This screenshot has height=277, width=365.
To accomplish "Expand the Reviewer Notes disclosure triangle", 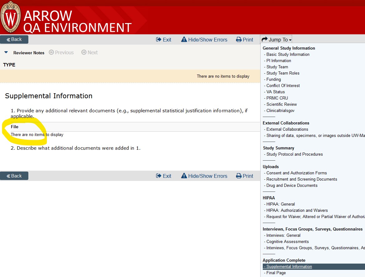I will 6,52.
